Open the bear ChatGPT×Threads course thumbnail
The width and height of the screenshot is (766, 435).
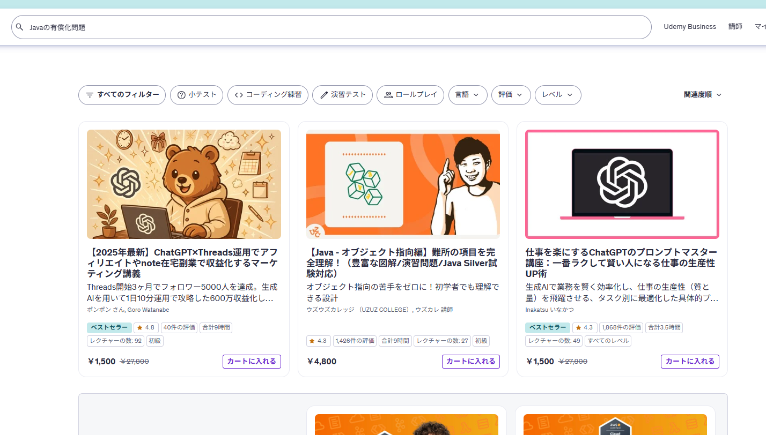[184, 184]
